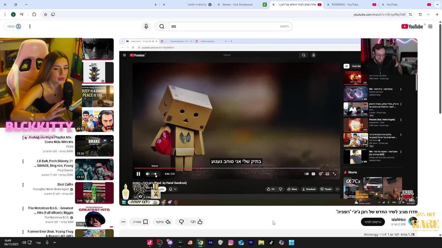
Task: Click the on-screen keyboard icon in search box
Action: [174, 27]
